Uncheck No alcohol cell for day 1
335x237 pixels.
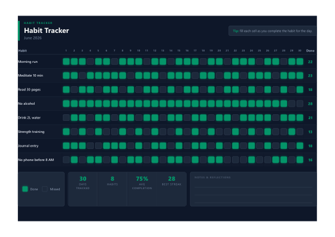click(x=66, y=104)
